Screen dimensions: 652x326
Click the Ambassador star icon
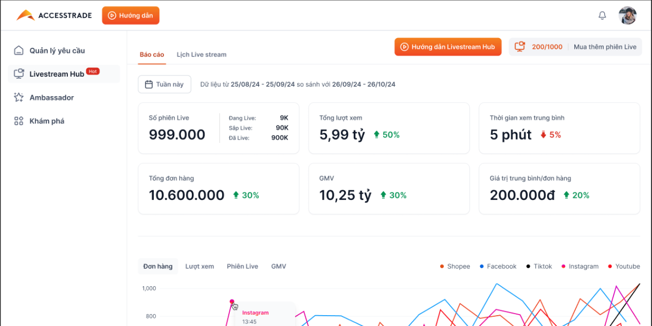click(19, 98)
